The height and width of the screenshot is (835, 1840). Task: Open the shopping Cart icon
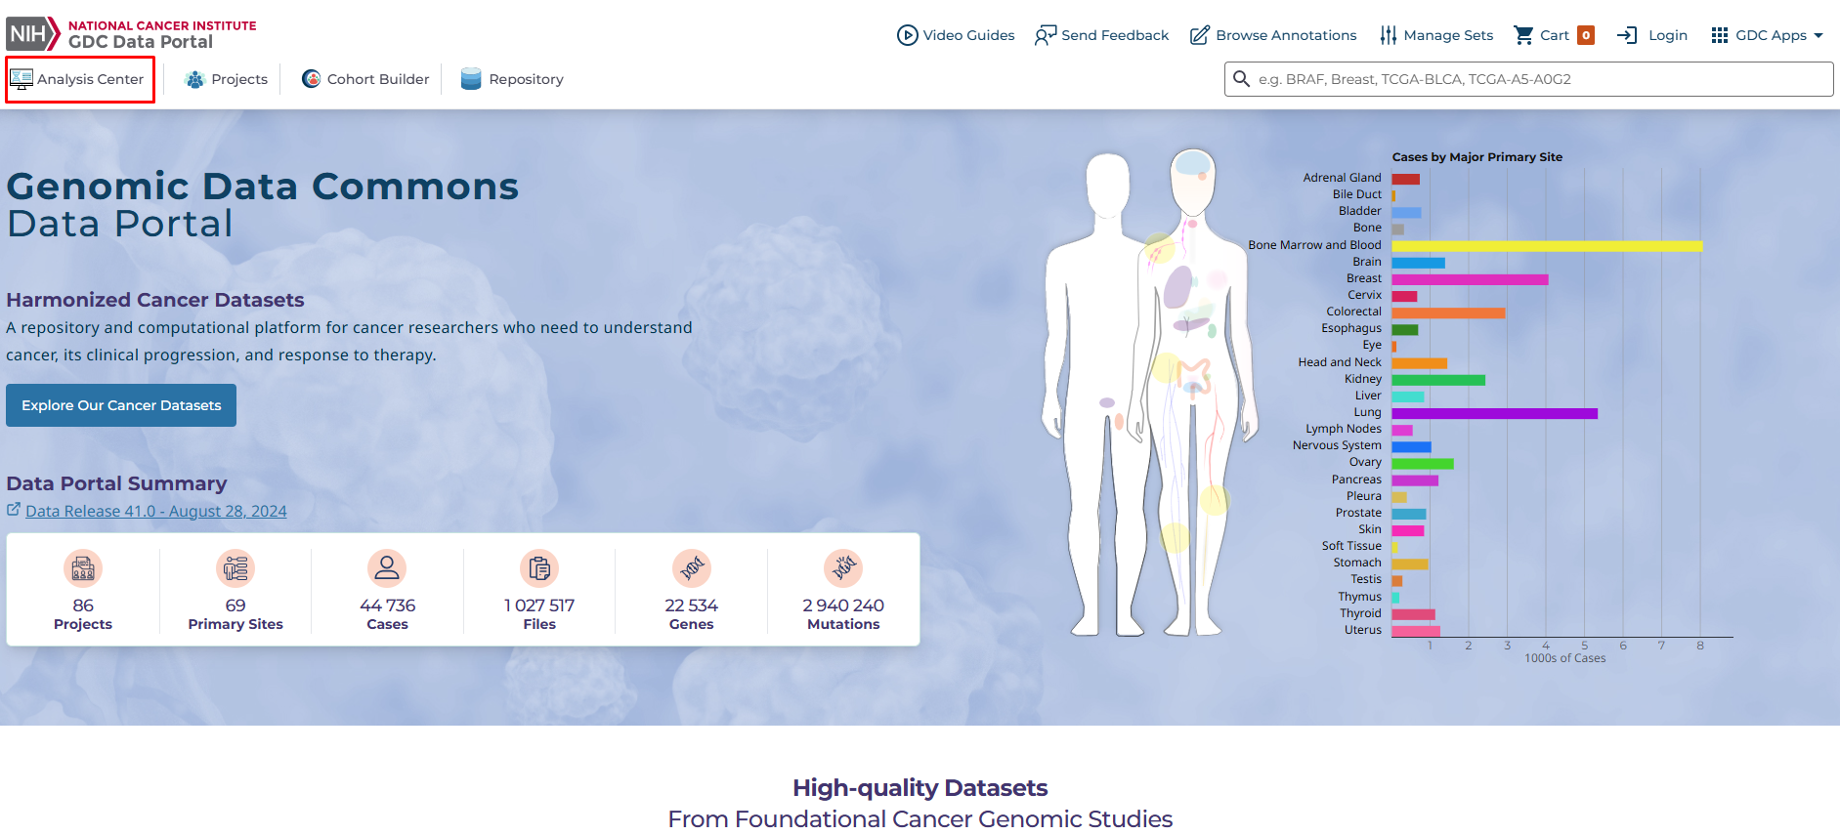1523,35
